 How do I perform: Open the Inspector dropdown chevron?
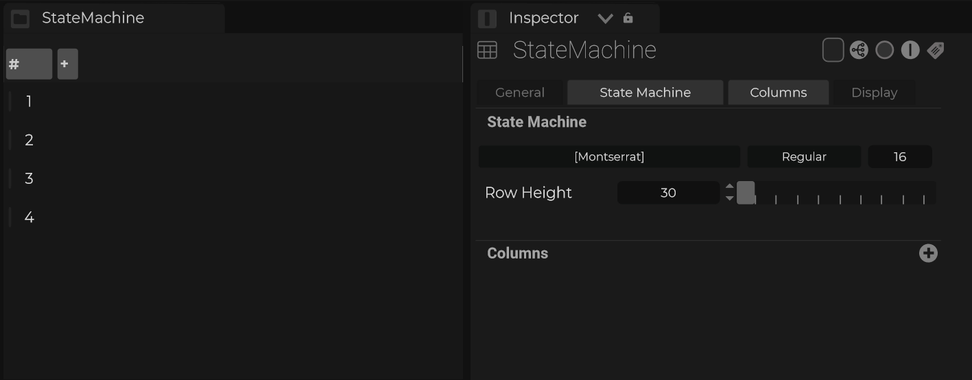click(x=605, y=19)
